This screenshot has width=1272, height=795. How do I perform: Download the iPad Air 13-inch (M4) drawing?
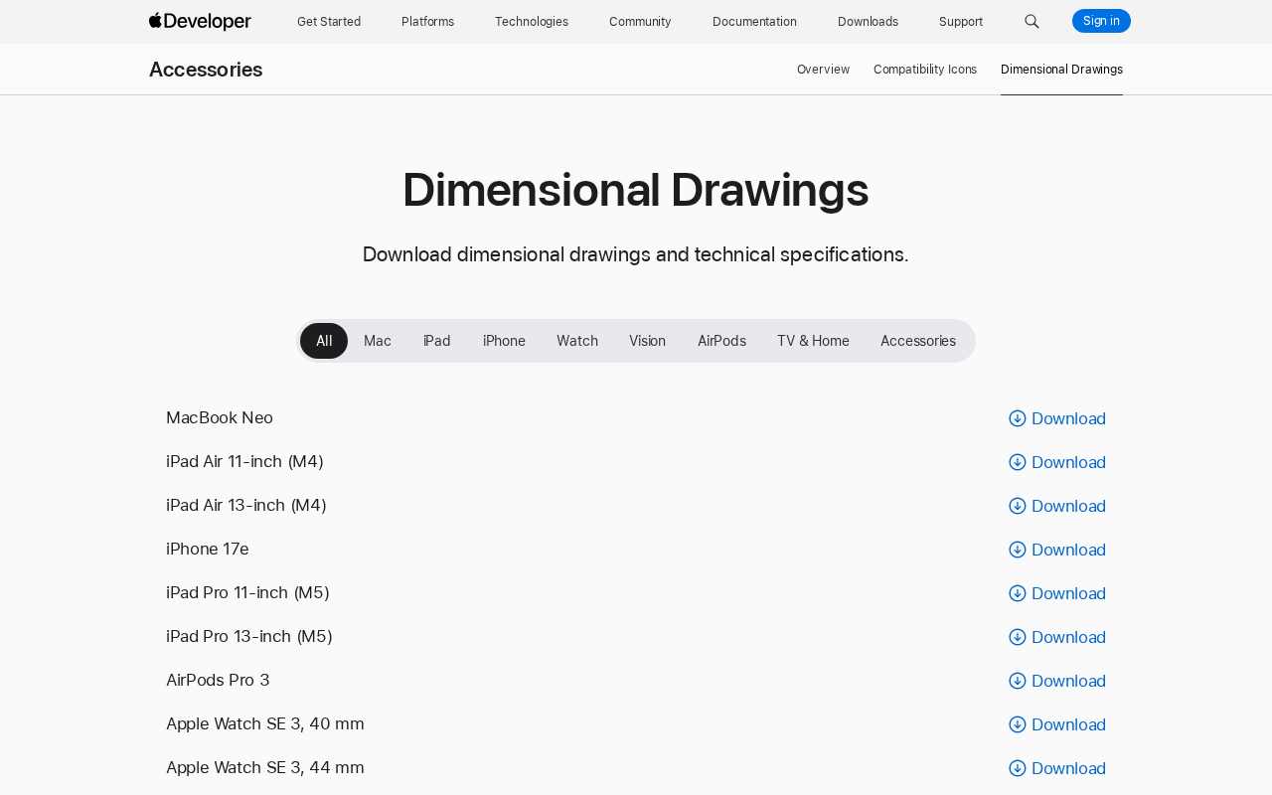click(1057, 506)
